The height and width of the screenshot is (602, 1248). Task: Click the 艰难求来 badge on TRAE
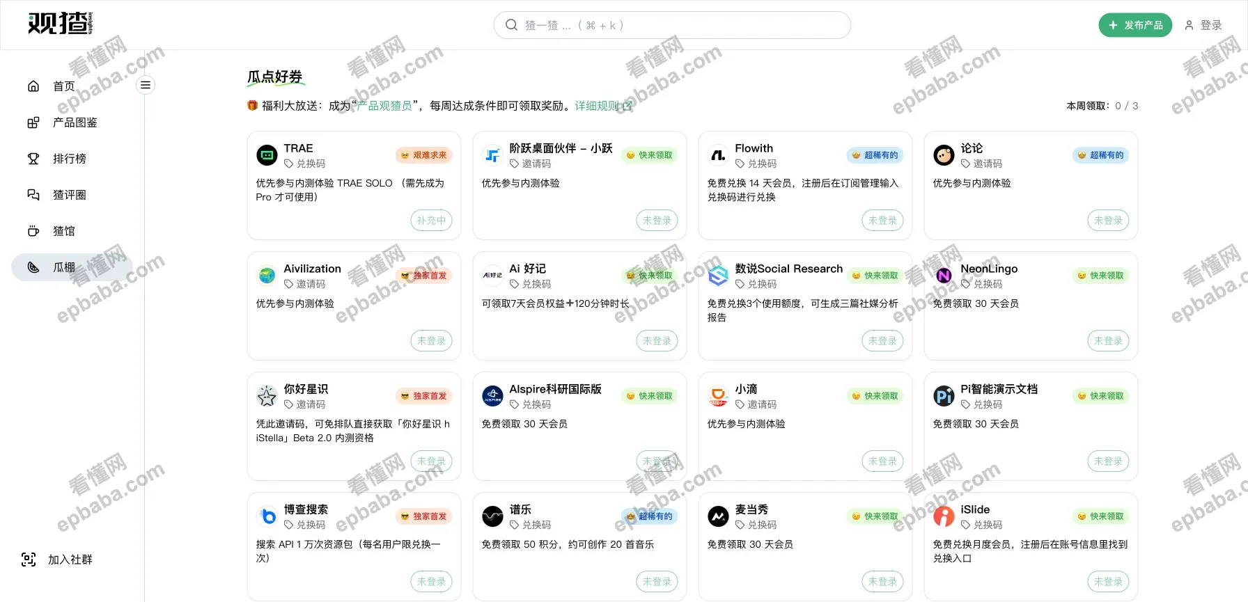pyautogui.click(x=424, y=155)
